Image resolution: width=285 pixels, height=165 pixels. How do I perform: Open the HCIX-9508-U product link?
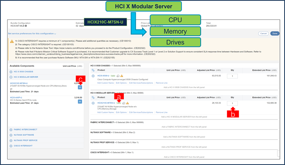click(103, 76)
